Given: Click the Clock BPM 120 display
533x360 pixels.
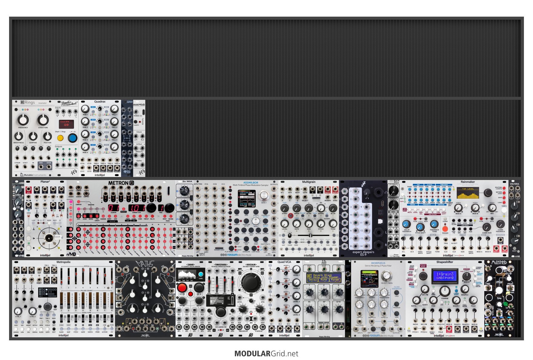Looking at the screenshot, I should [x=66, y=124].
